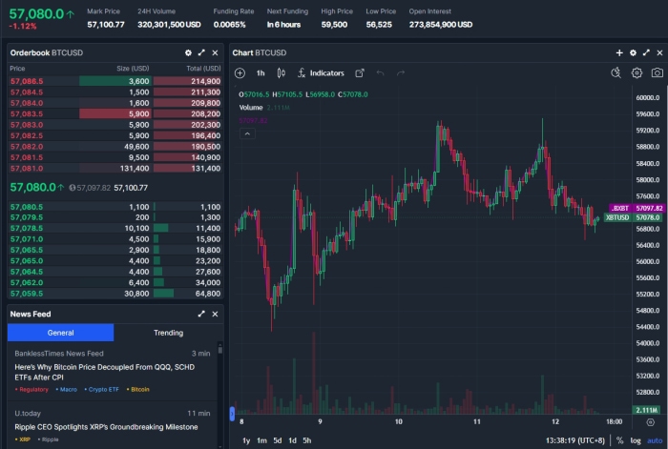Switch to the Trending news tab
The image size is (668, 449).
[x=168, y=333]
